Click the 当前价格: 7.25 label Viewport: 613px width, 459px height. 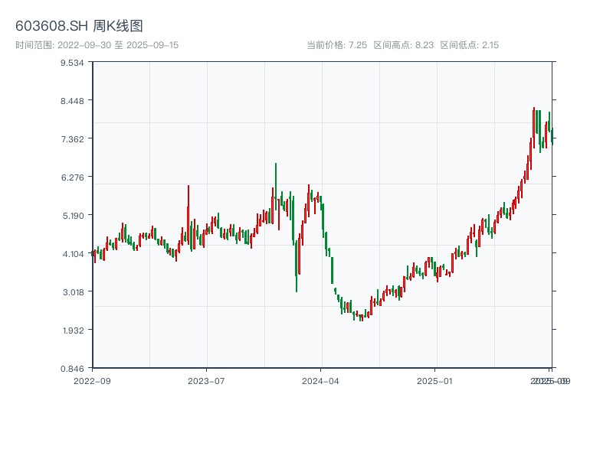(x=337, y=45)
